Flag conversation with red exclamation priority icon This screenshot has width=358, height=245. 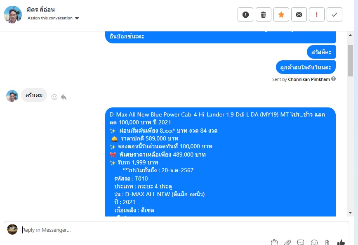(316, 14)
